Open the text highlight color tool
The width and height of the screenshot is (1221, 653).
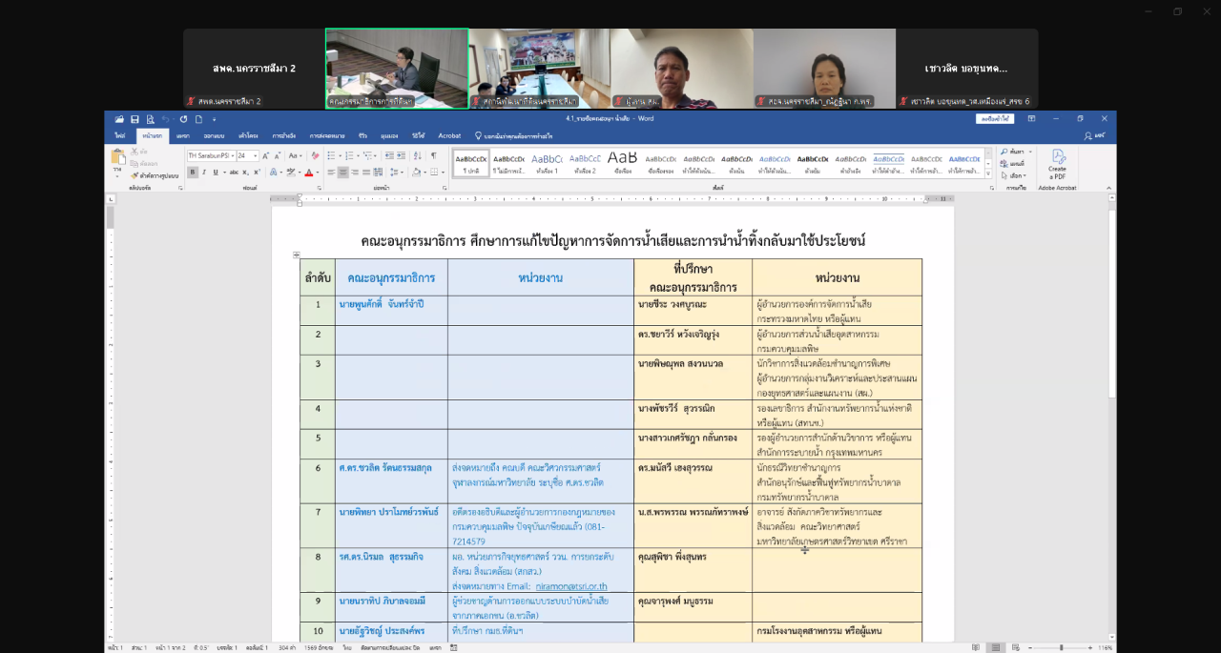tap(292, 172)
